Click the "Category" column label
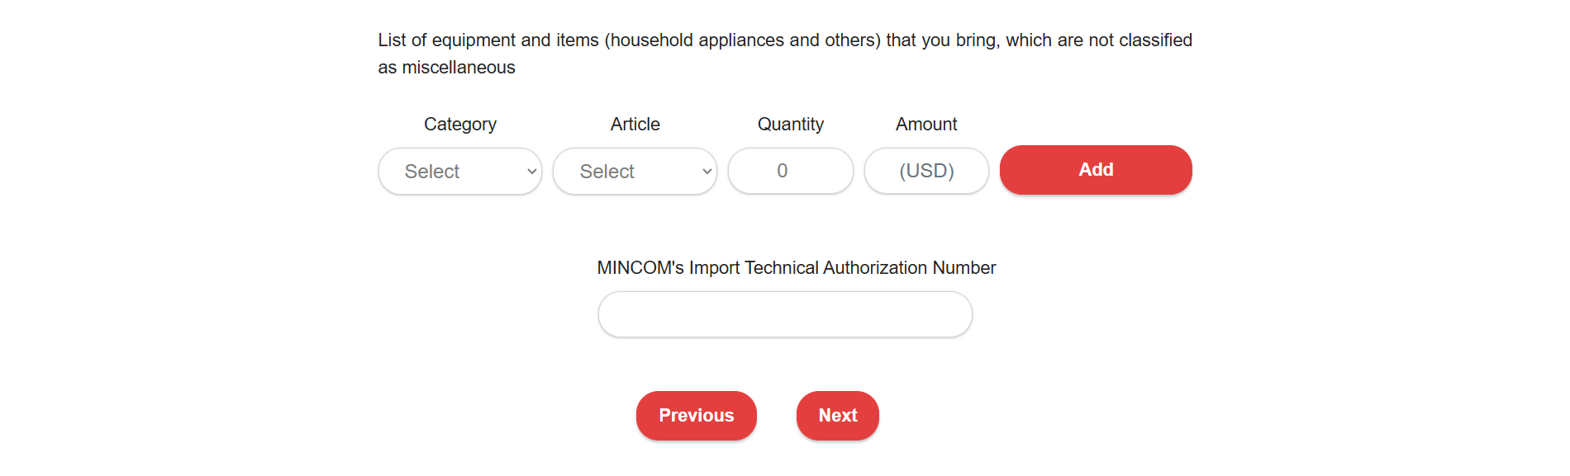 (x=460, y=125)
